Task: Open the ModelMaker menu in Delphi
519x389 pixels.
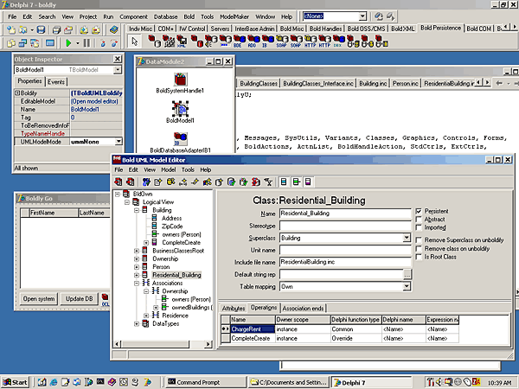Action: (x=234, y=16)
